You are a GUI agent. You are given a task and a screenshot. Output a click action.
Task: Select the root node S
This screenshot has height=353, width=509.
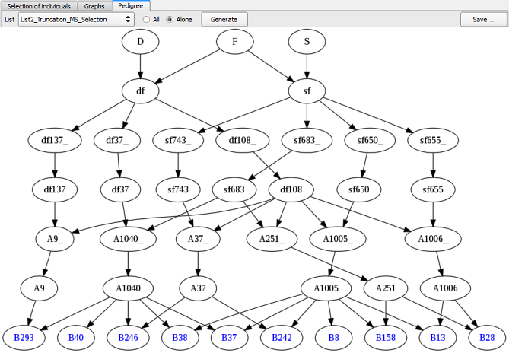pos(307,42)
